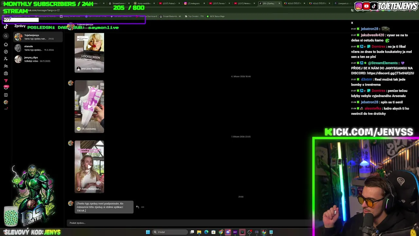
Task: Click the browser translate icon in toolbar
Action: (x=352, y=10)
